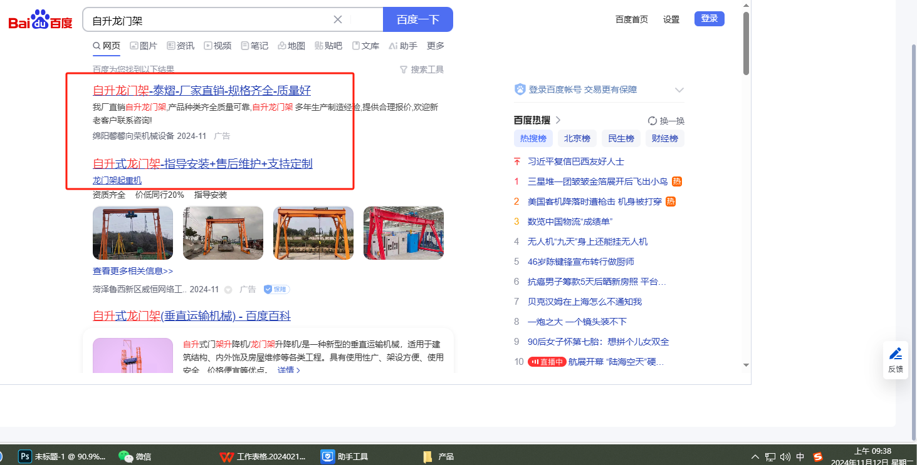Open 助手工具 from the taskbar

click(x=345, y=456)
